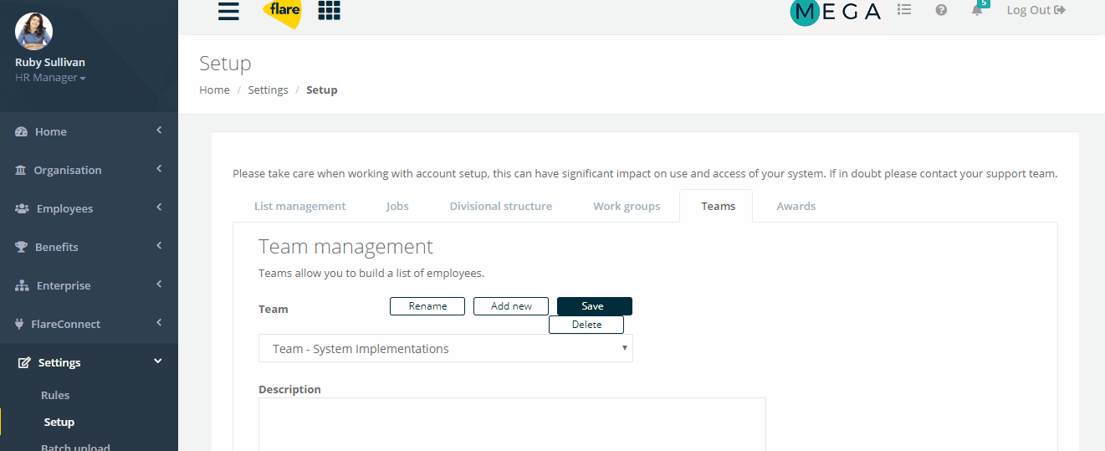Expand the FlareConnect sidebar chevron
Screen dimensions: 1105x451
(x=159, y=322)
